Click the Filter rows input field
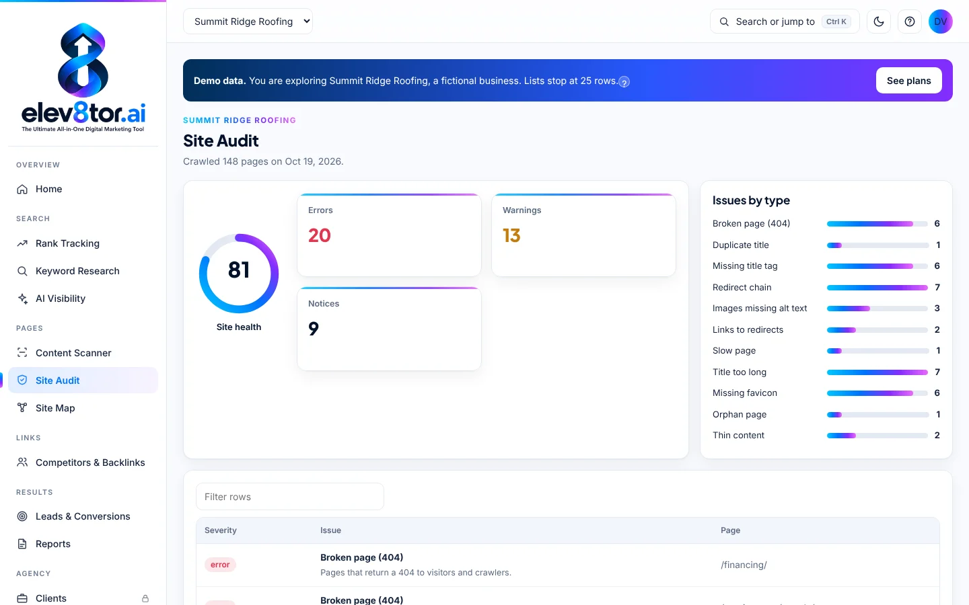The image size is (969, 605). 290,497
